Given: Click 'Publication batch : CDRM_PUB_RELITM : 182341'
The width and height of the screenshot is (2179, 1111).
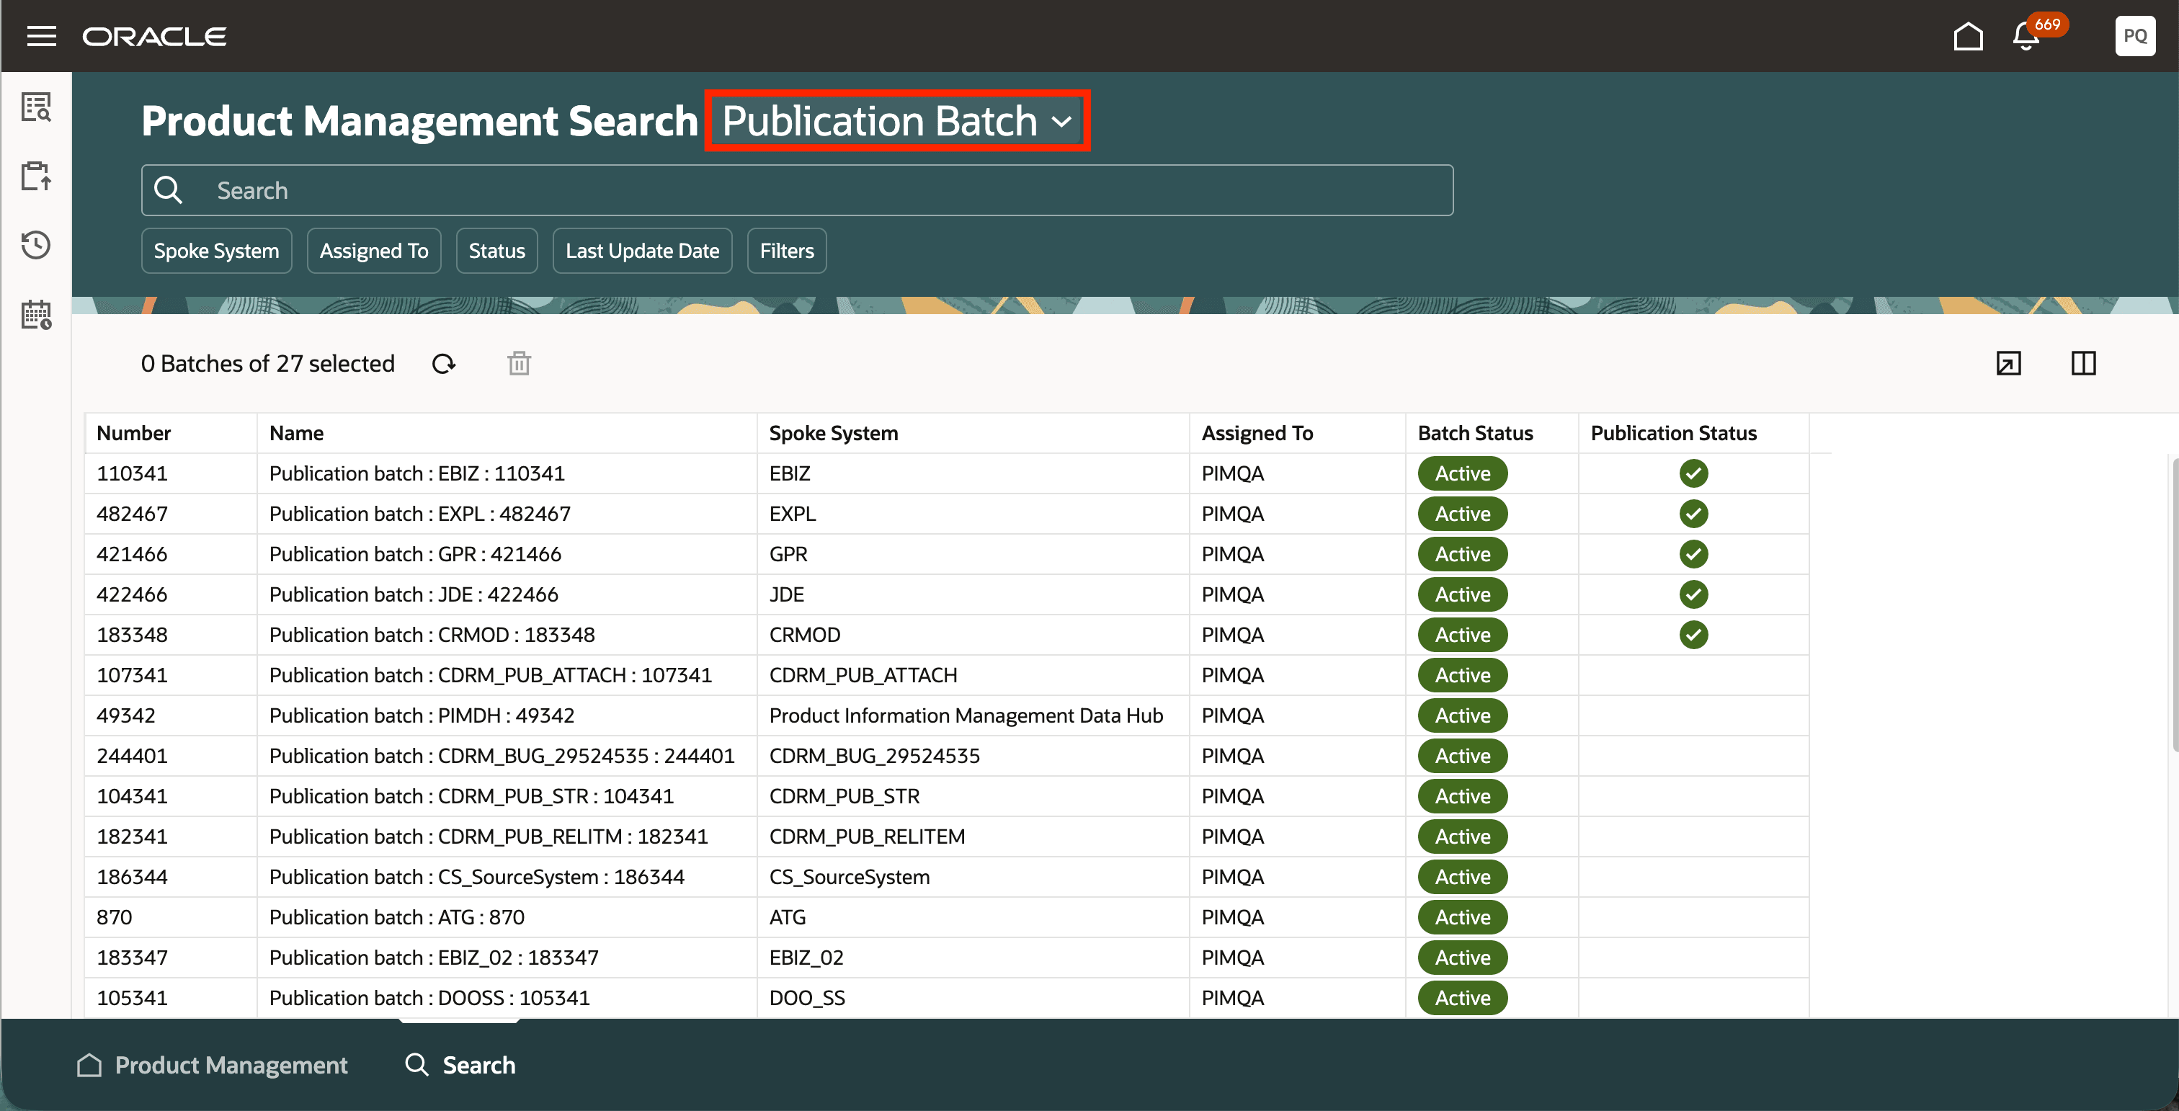Looking at the screenshot, I should point(488,836).
